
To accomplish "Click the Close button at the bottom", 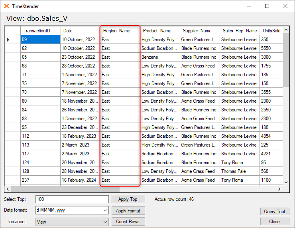I will [x=275, y=222].
